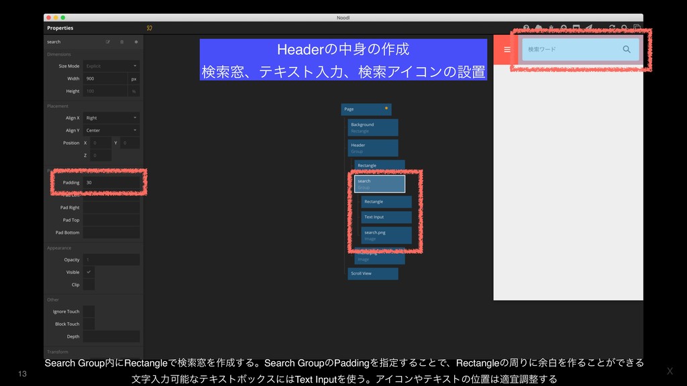Open the help question-mark toolbar icon

[x=526, y=27]
